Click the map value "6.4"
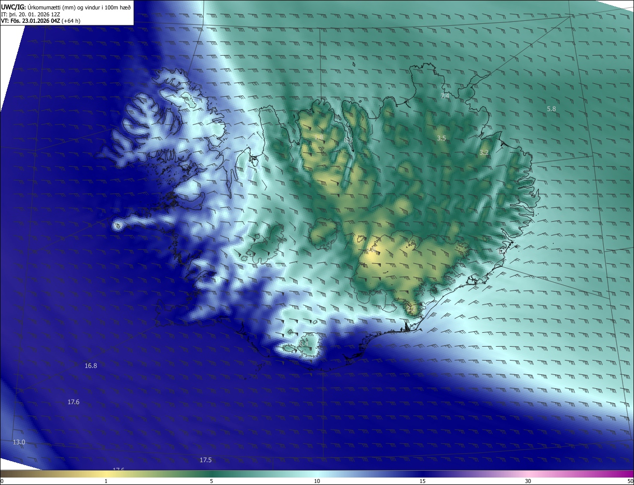 pos(304,343)
